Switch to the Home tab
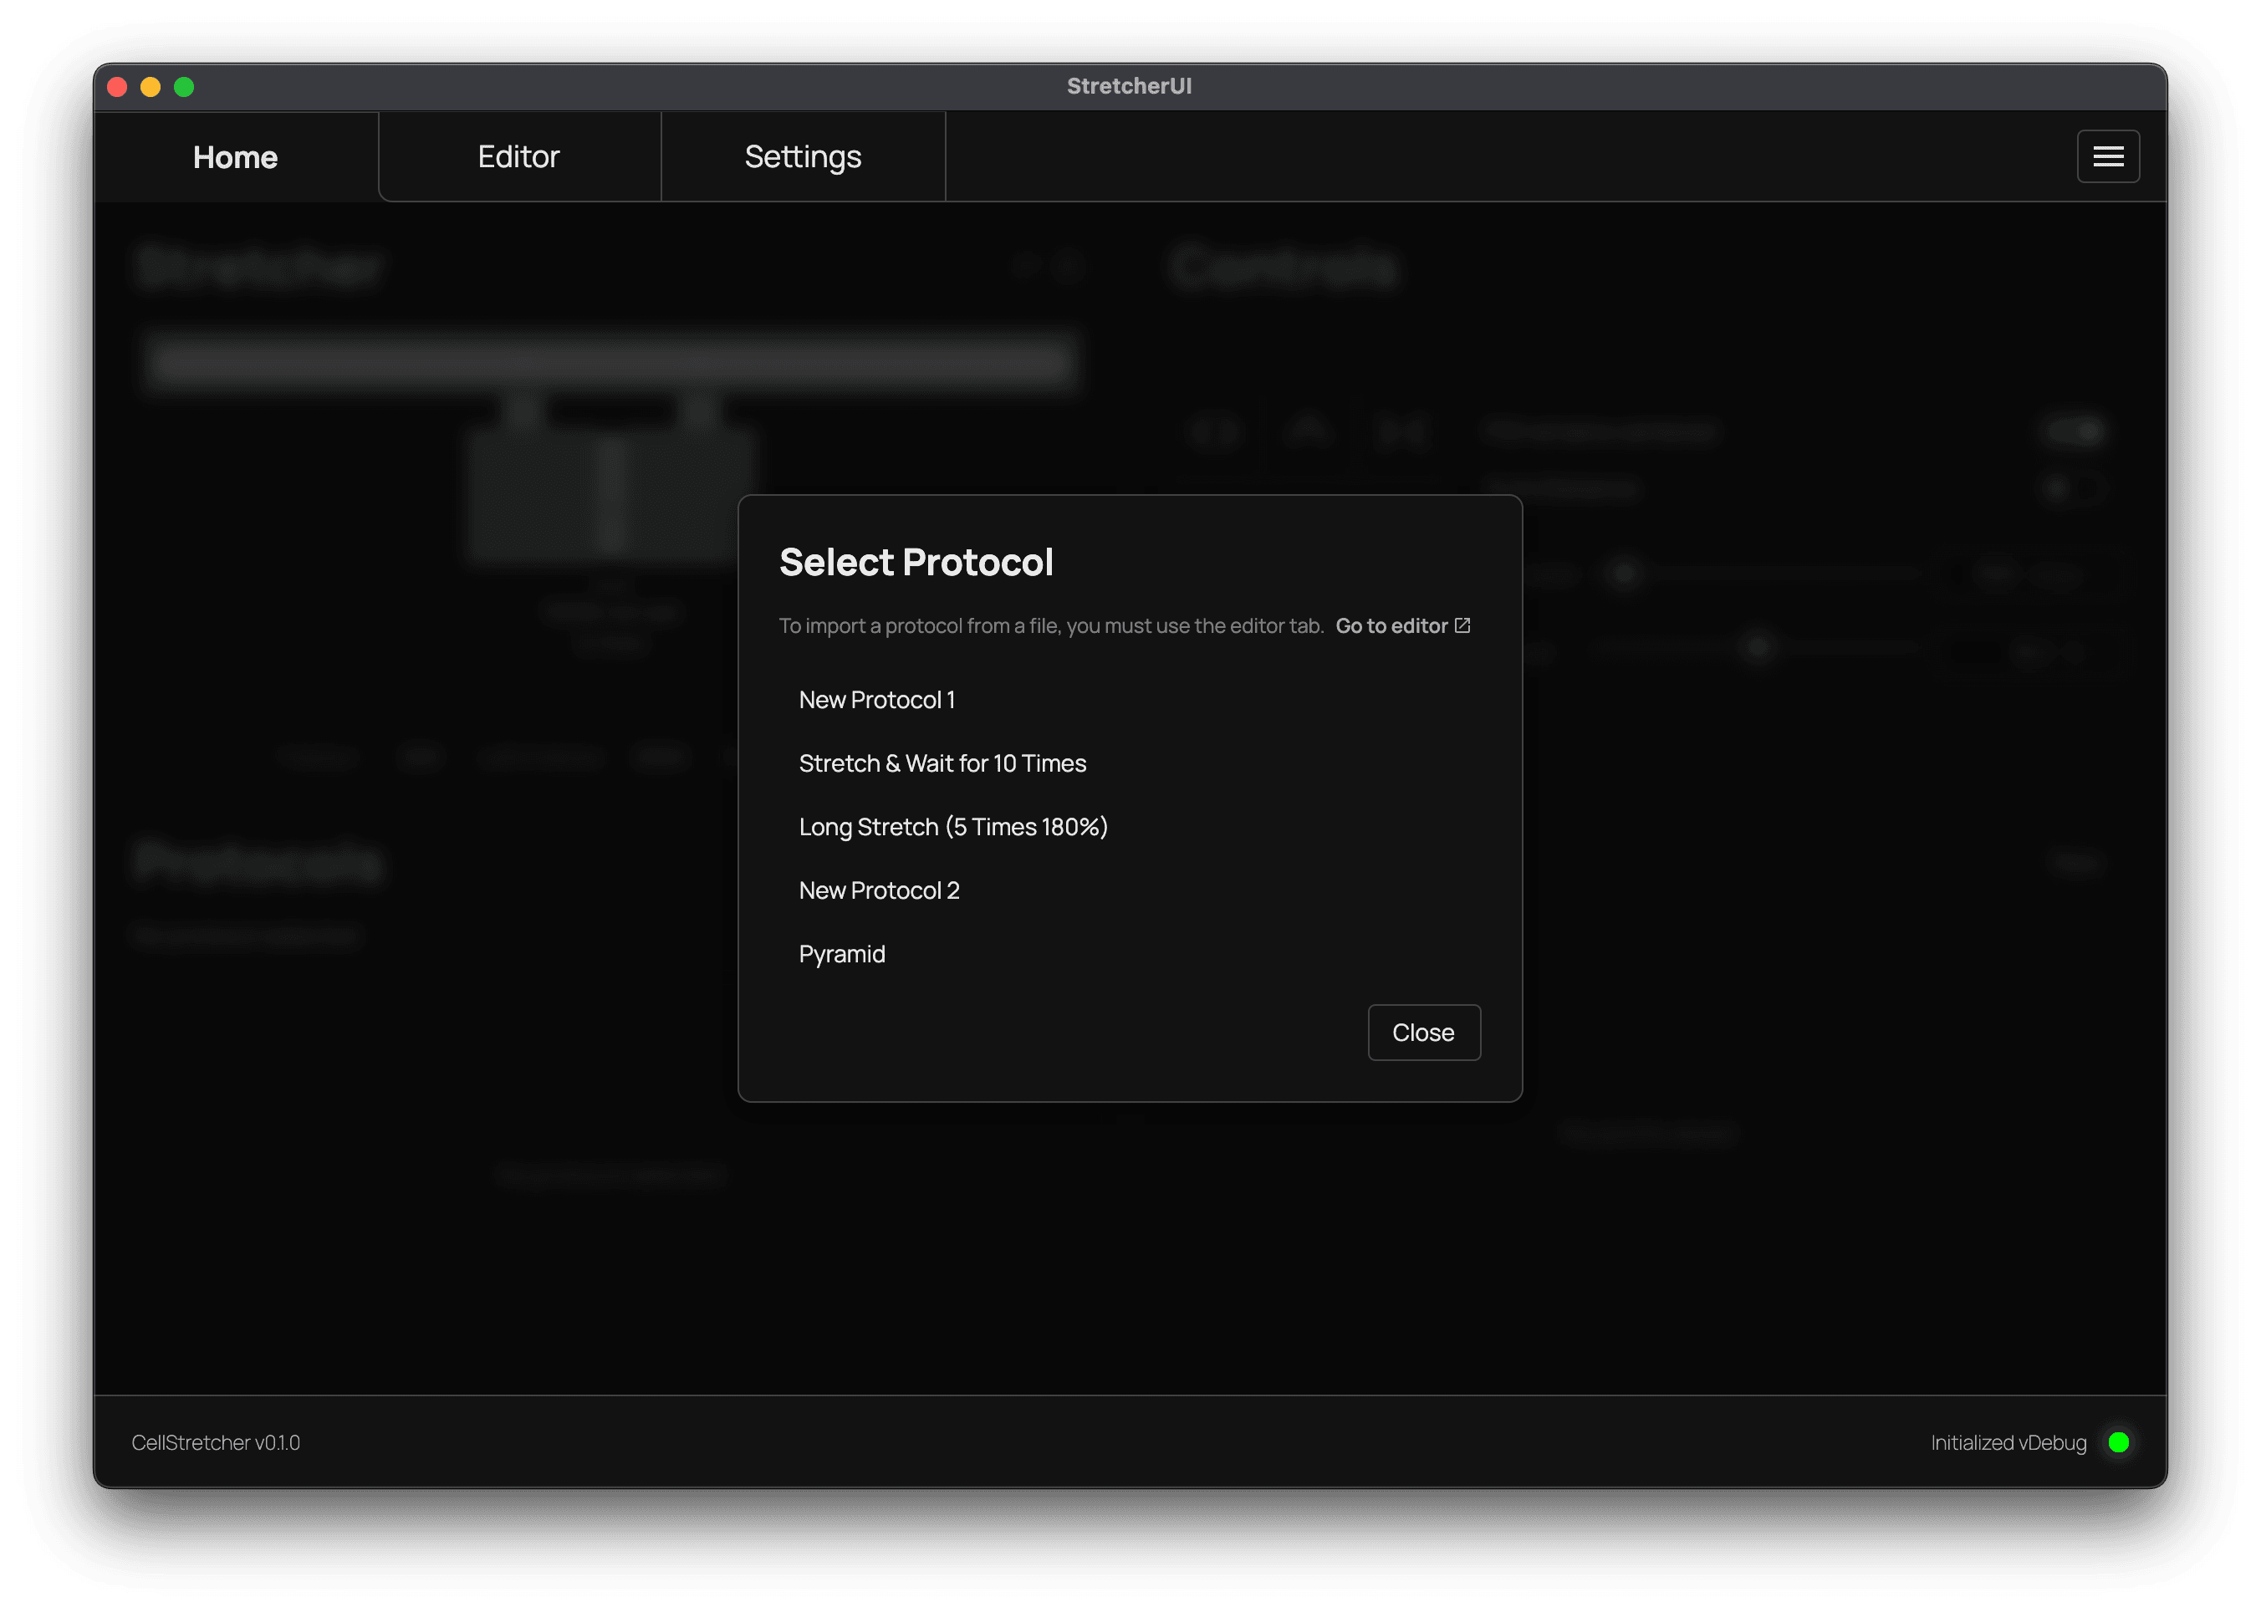 (x=235, y=157)
